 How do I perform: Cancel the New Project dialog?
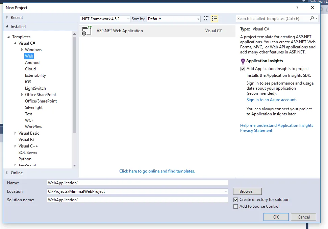[303, 217]
